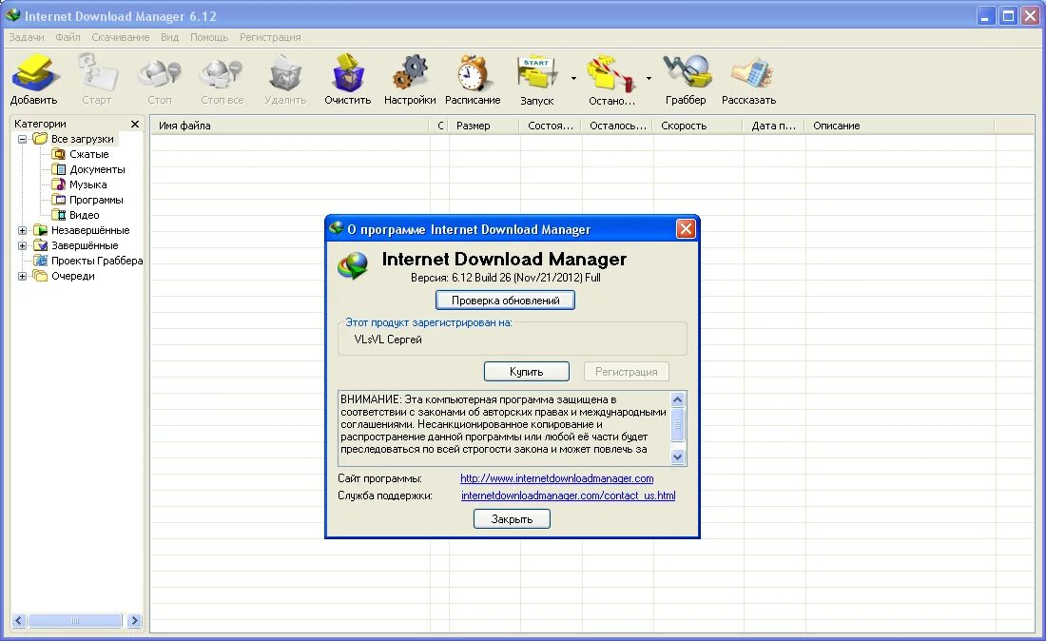This screenshot has height=641, width=1046.
Task: Click the Проверка обновлений button
Action: click(x=505, y=301)
